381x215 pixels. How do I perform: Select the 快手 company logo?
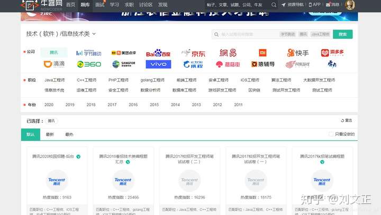point(297,53)
